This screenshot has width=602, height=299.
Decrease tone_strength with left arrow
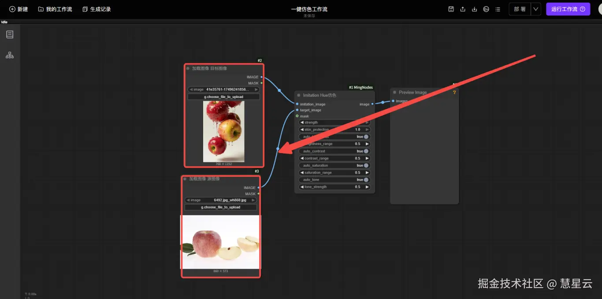pos(302,187)
